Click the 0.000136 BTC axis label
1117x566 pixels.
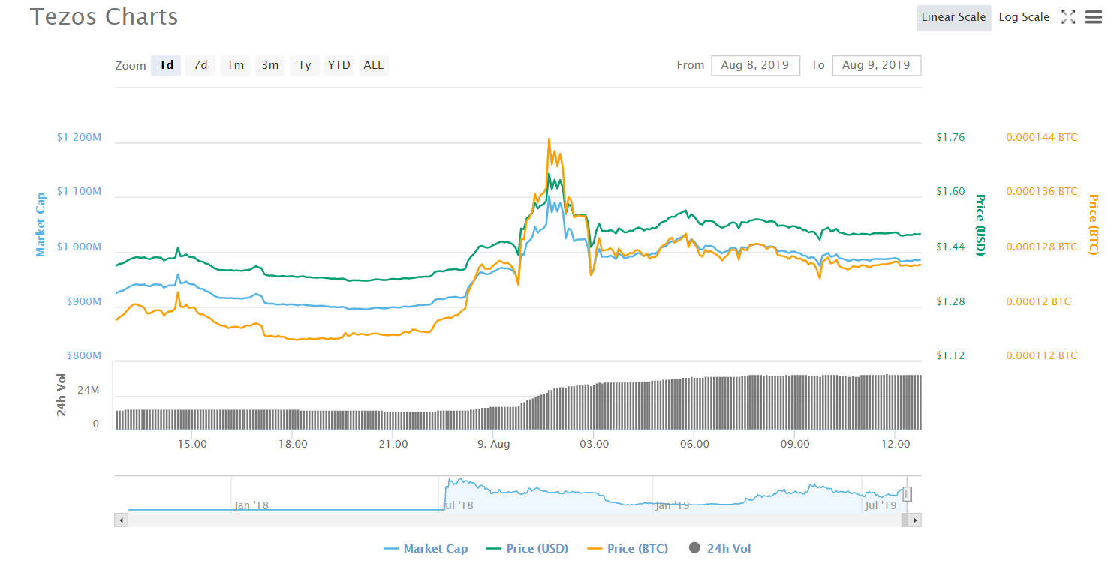[x=1042, y=191]
